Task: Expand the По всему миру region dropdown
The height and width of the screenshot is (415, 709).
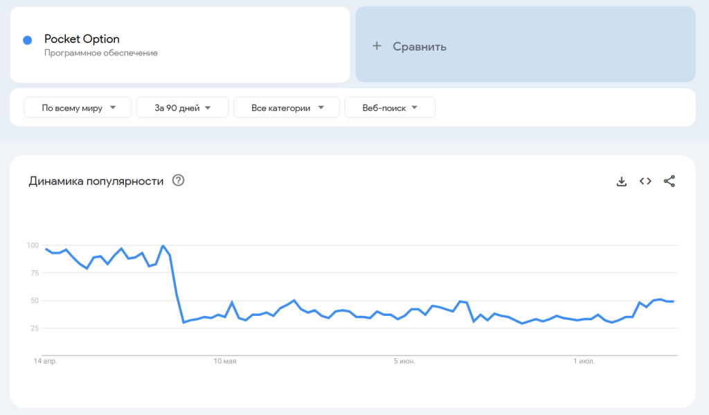Action: click(x=78, y=107)
